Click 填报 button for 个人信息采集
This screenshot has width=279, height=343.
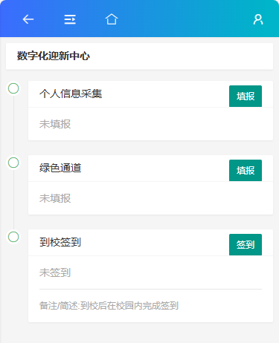pos(246,96)
